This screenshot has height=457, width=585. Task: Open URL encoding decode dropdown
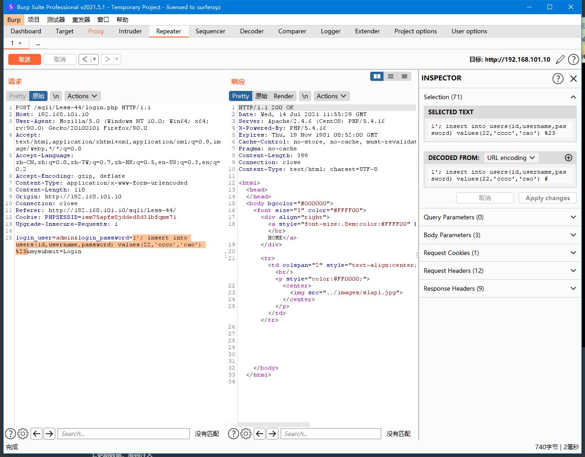(x=511, y=158)
